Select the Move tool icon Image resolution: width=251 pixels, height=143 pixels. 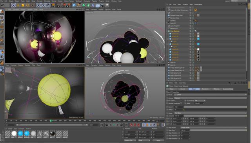tap(18, 5)
